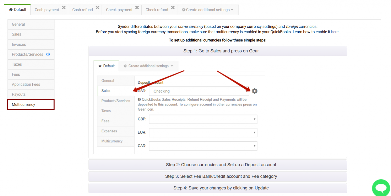Open the green live chat bubble
This screenshot has height=196, width=391.
pos(381,188)
